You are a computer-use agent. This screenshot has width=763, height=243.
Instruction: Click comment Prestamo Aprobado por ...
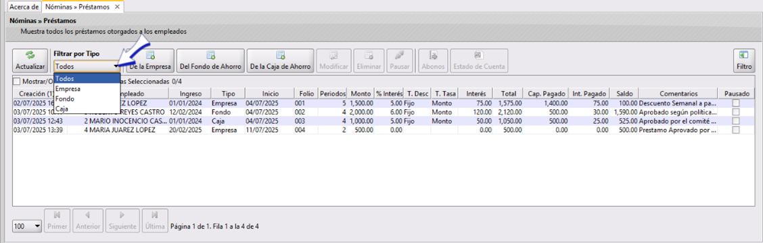click(678, 130)
